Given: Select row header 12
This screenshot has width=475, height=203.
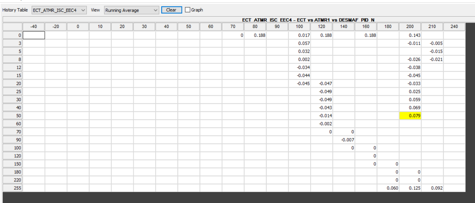Looking at the screenshot, I should tap(13, 68).
